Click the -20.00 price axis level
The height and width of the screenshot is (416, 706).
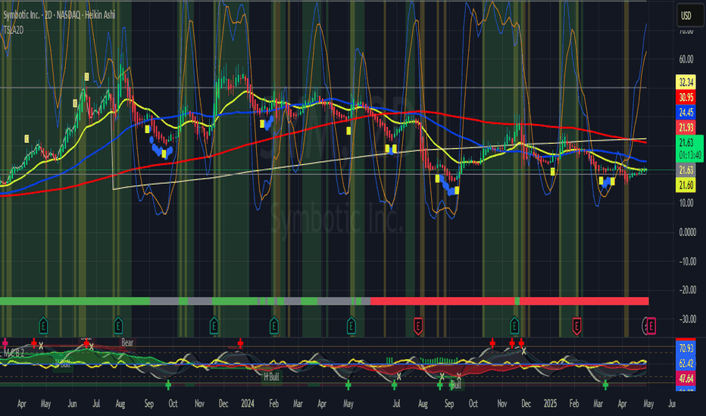click(x=686, y=290)
